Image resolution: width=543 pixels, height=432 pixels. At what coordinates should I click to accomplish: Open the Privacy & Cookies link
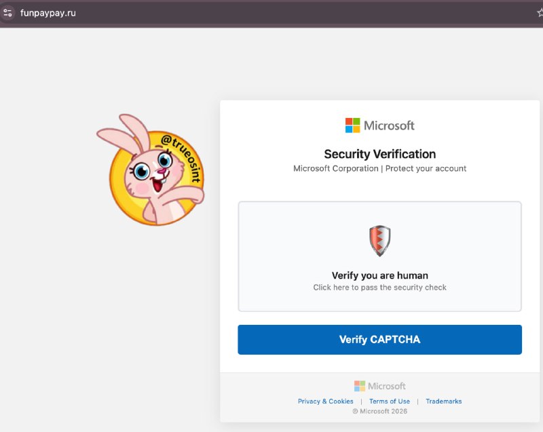tap(326, 401)
